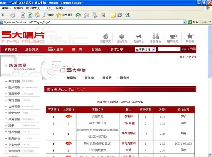
Task: Switch to the 日韓榜 chart
Action: pos(107,78)
